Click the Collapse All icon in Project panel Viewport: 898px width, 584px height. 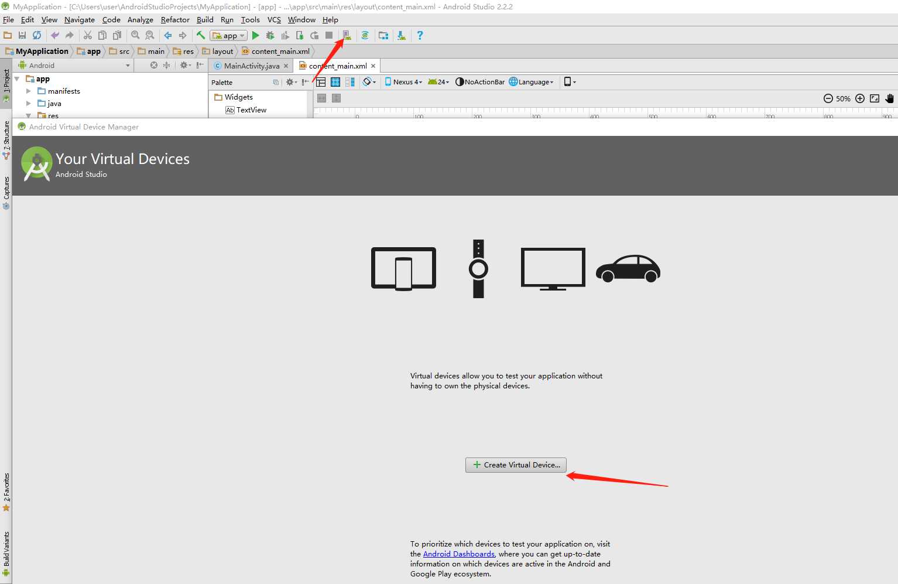(166, 65)
